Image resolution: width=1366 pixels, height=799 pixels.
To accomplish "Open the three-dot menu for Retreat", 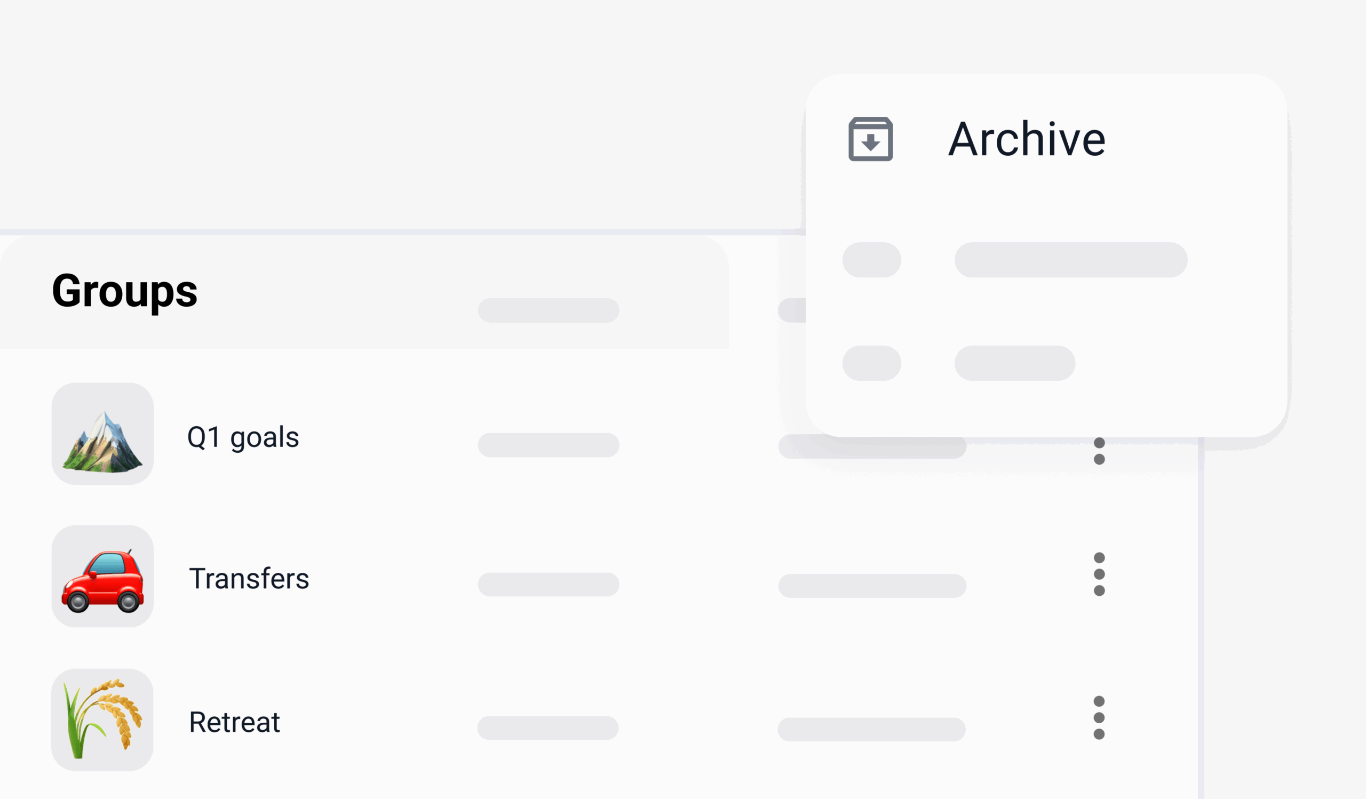I will [1099, 718].
